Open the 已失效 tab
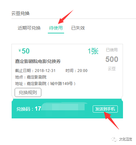 click(x=78, y=28)
